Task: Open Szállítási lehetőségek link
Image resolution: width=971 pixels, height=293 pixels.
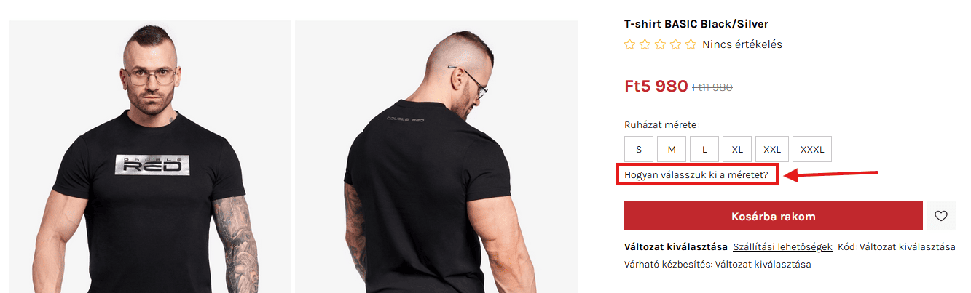Action: (782, 246)
